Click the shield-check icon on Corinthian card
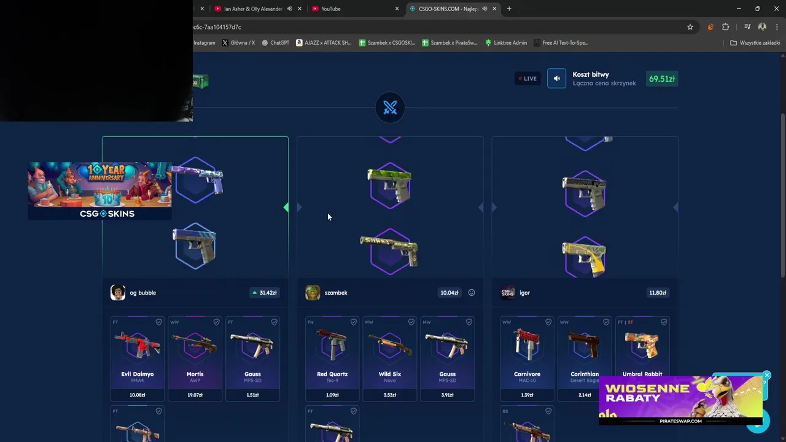786x442 pixels. coord(606,322)
